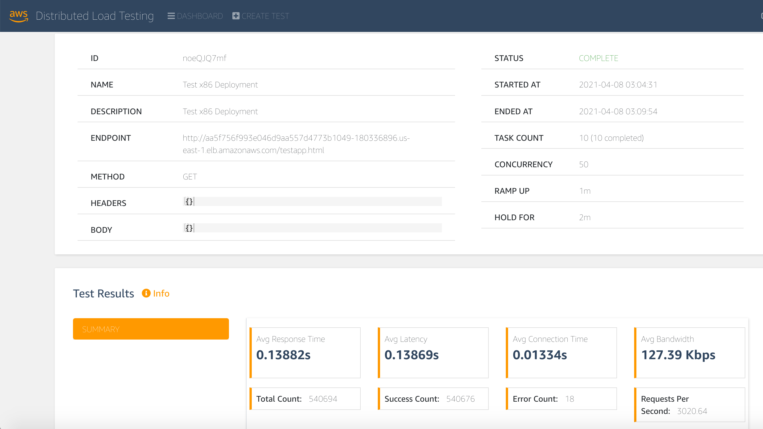Click the orange Info circle icon
Image resolution: width=763 pixels, height=429 pixels.
click(x=146, y=293)
